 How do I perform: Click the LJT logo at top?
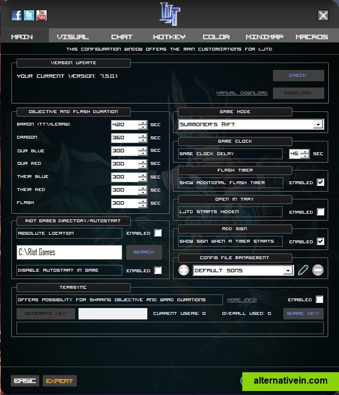(x=170, y=14)
